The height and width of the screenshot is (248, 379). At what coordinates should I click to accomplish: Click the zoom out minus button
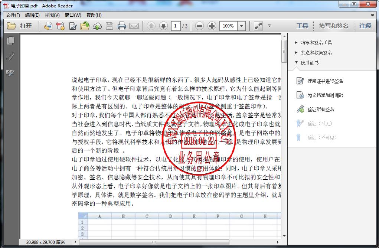199,26
